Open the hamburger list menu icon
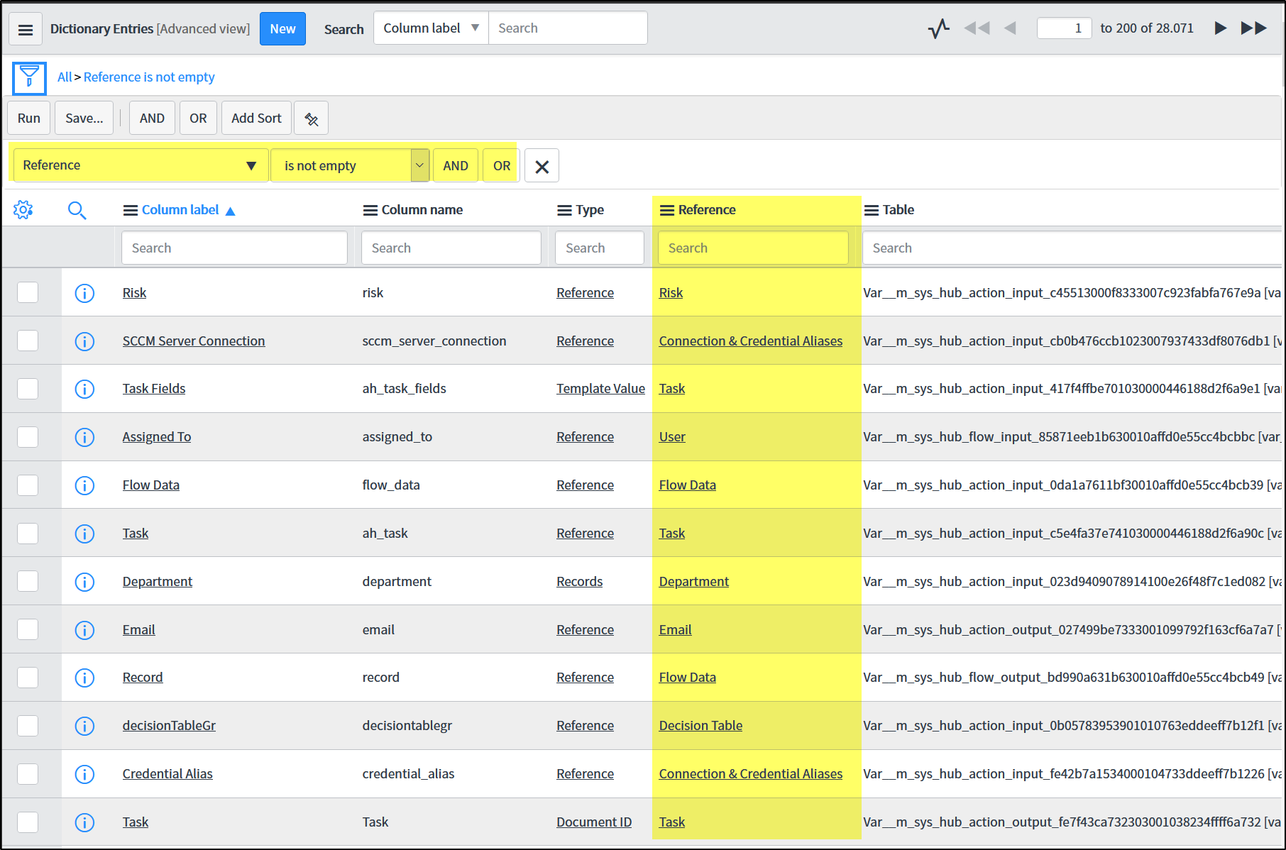This screenshot has width=1286, height=850. point(26,29)
